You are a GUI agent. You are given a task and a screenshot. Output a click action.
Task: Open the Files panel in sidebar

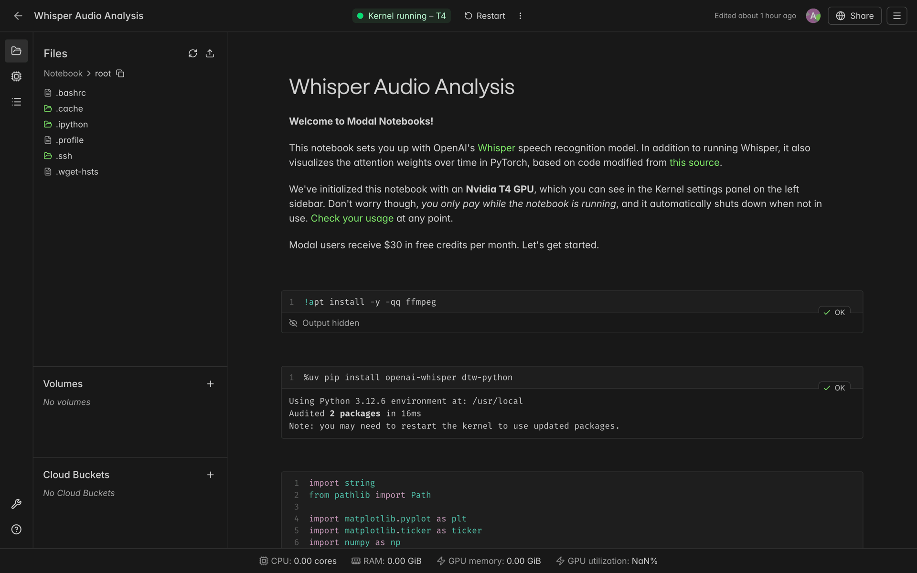(x=16, y=51)
